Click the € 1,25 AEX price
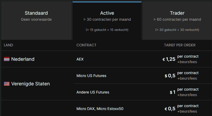This screenshot has height=116, width=212. 169,59
